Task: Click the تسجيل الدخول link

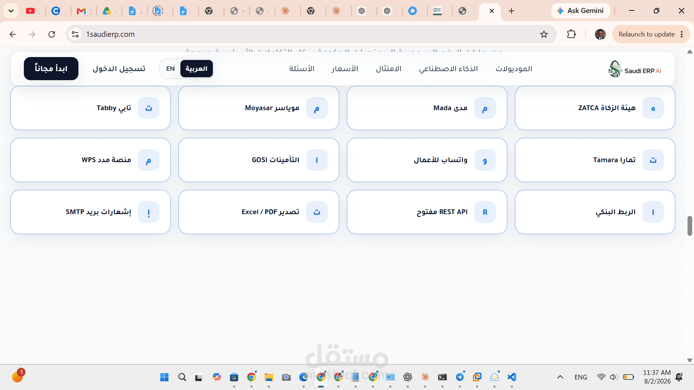Action: pos(119,69)
